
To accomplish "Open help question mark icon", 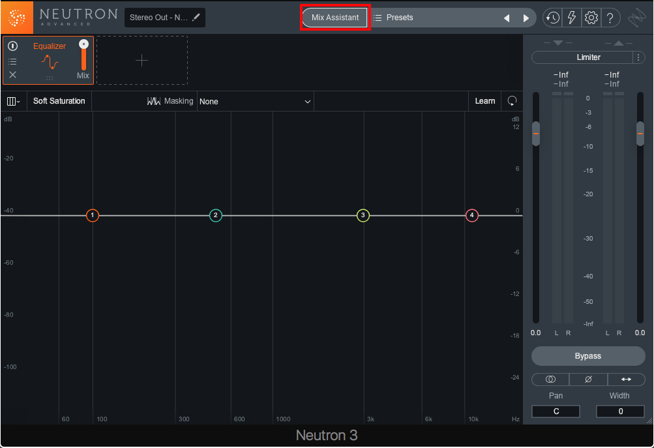I will pyautogui.click(x=610, y=18).
